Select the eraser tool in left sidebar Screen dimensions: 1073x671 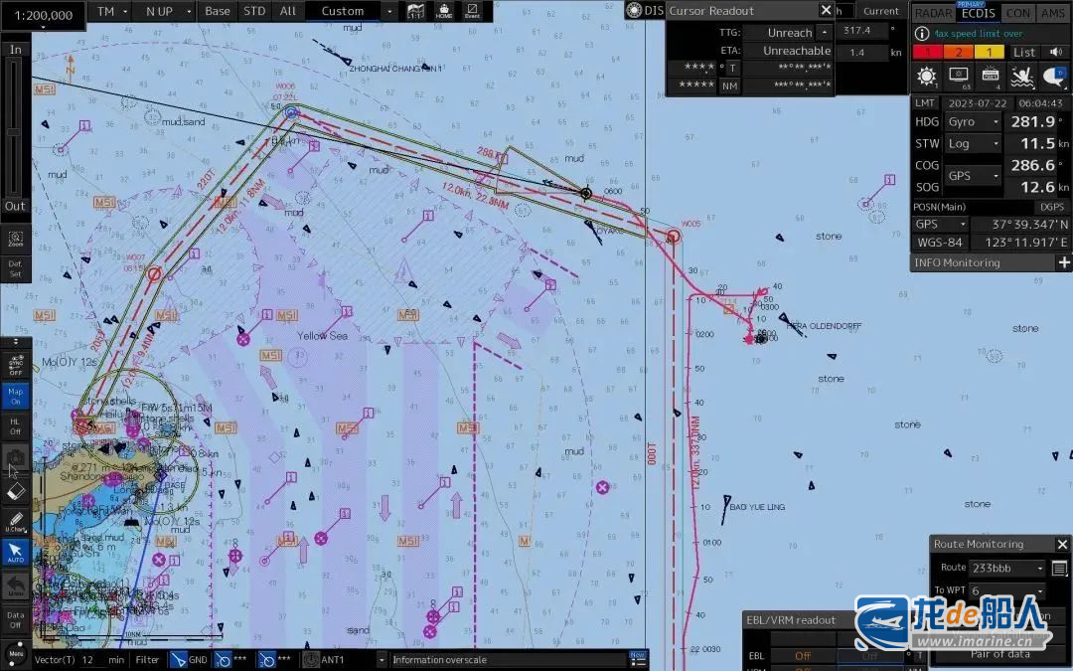pos(15,492)
